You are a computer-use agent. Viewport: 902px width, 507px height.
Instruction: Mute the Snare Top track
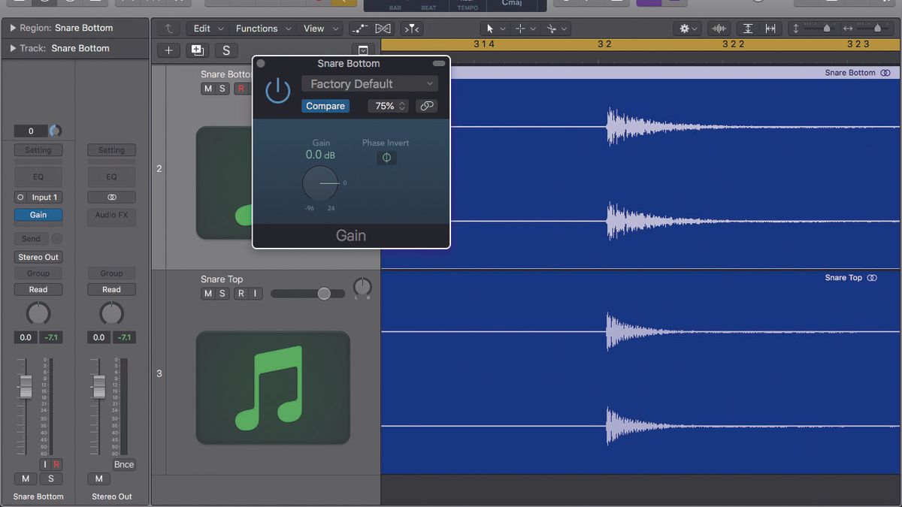tap(208, 293)
